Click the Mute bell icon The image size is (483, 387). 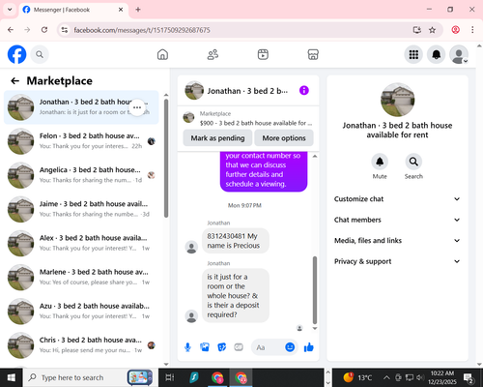pos(380,162)
